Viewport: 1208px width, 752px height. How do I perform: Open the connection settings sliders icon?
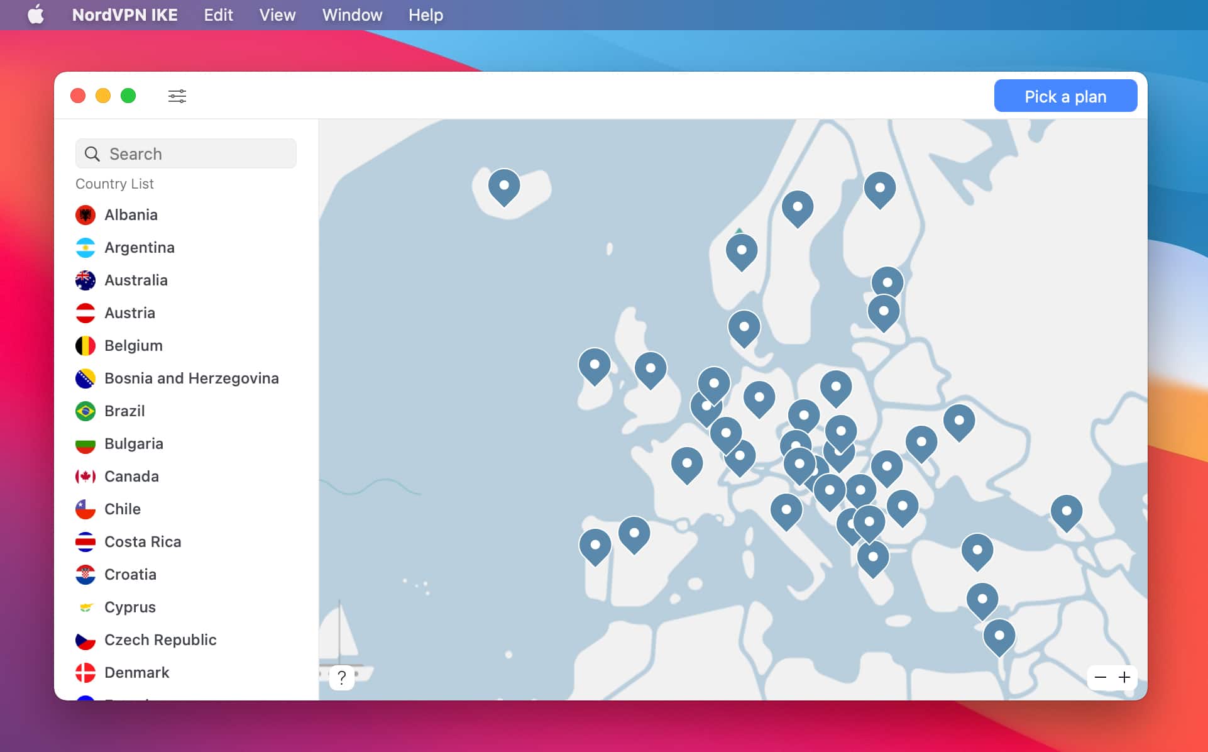[x=177, y=96]
